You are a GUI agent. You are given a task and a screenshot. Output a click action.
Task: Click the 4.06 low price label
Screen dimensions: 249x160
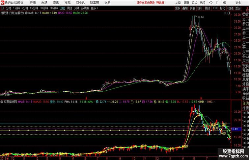[x=7, y=95]
